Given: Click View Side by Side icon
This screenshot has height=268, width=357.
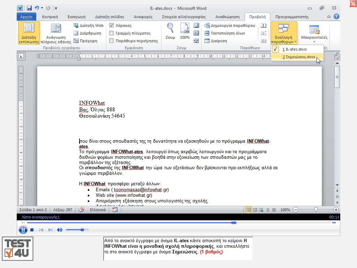Looking at the screenshot, I should click(x=264, y=25).
